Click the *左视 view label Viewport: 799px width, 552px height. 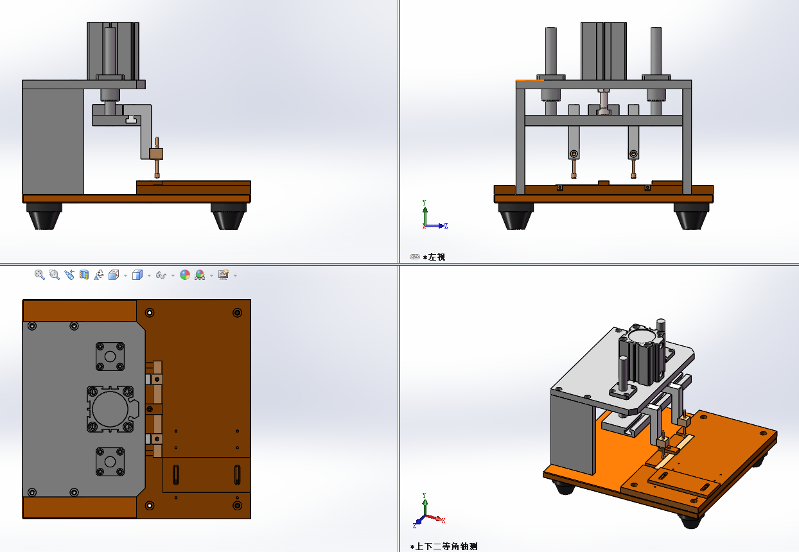[434, 257]
